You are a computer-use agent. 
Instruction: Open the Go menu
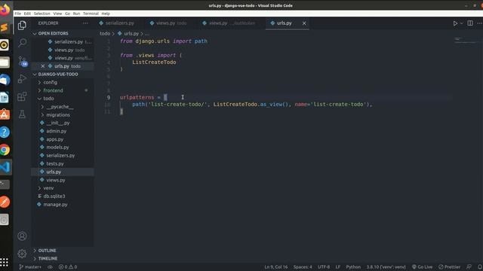pos(67,14)
